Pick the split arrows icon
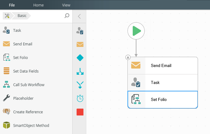This screenshot has width=210, height=134. tap(80, 71)
